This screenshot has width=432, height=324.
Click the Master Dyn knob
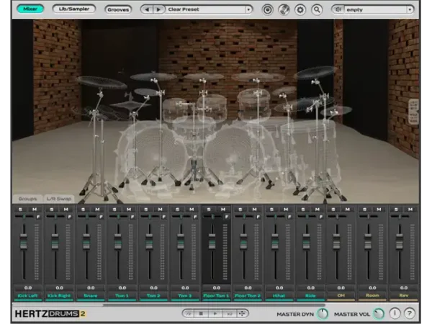point(323,313)
